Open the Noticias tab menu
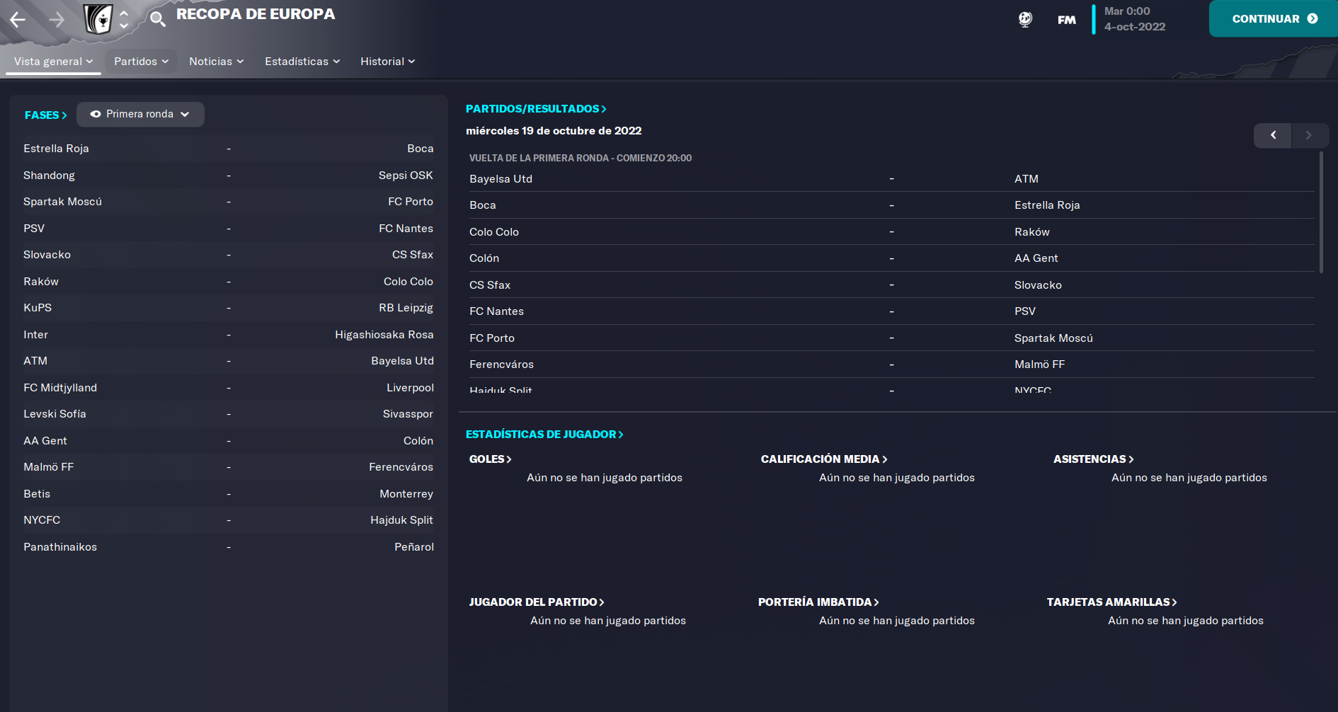The height and width of the screenshot is (712, 1338). click(216, 62)
